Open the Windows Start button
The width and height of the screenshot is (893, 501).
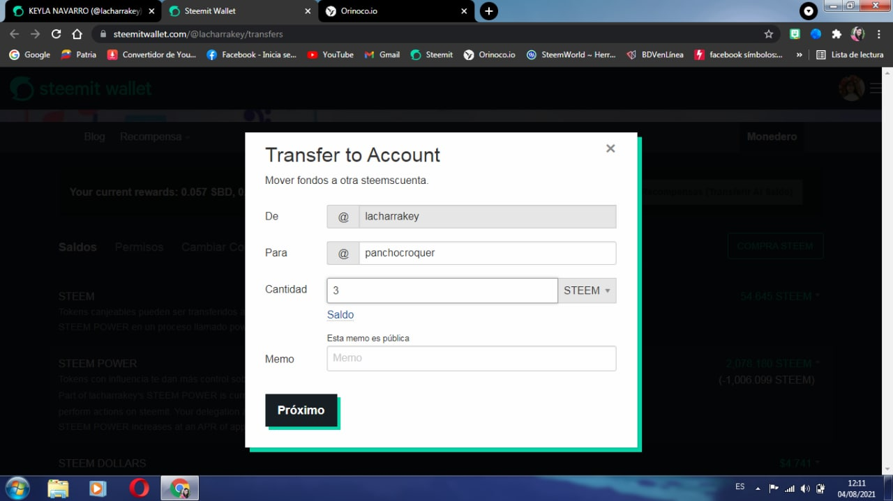17,488
